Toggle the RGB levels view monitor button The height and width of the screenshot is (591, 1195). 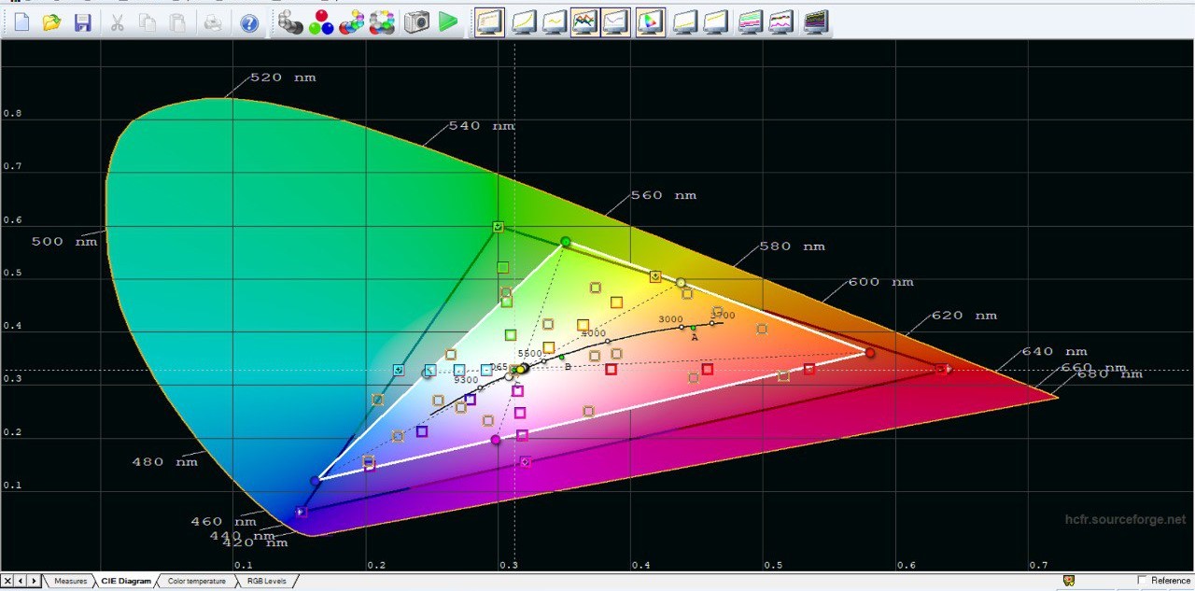[x=585, y=21]
